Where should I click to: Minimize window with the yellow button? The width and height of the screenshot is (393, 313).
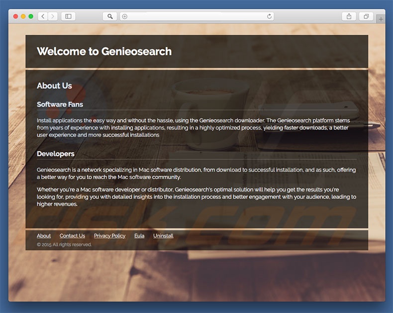coord(23,16)
